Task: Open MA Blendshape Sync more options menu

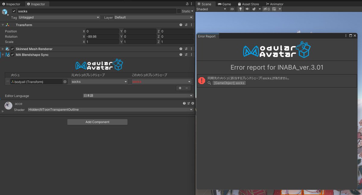Action: (191, 55)
